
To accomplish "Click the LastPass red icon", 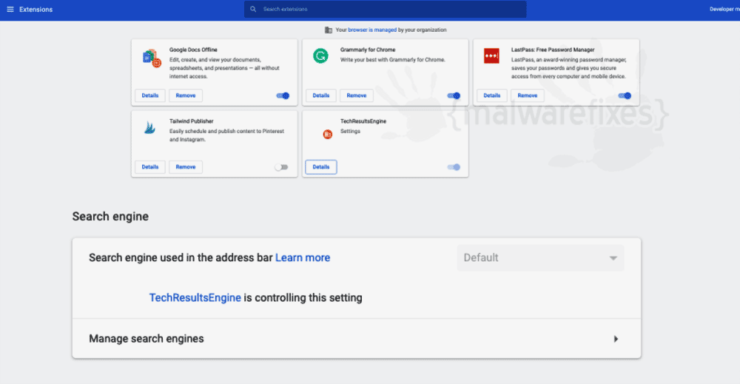I will pos(492,55).
